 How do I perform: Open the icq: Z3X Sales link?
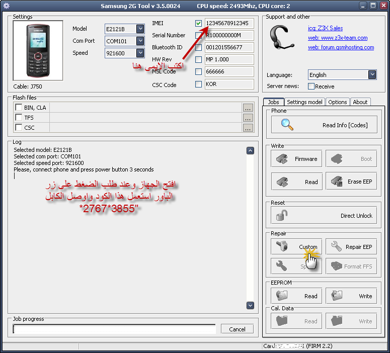point(325,28)
